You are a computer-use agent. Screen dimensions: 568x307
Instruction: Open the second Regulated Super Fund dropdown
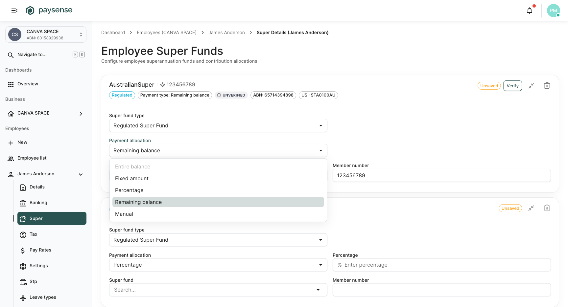tap(218, 240)
